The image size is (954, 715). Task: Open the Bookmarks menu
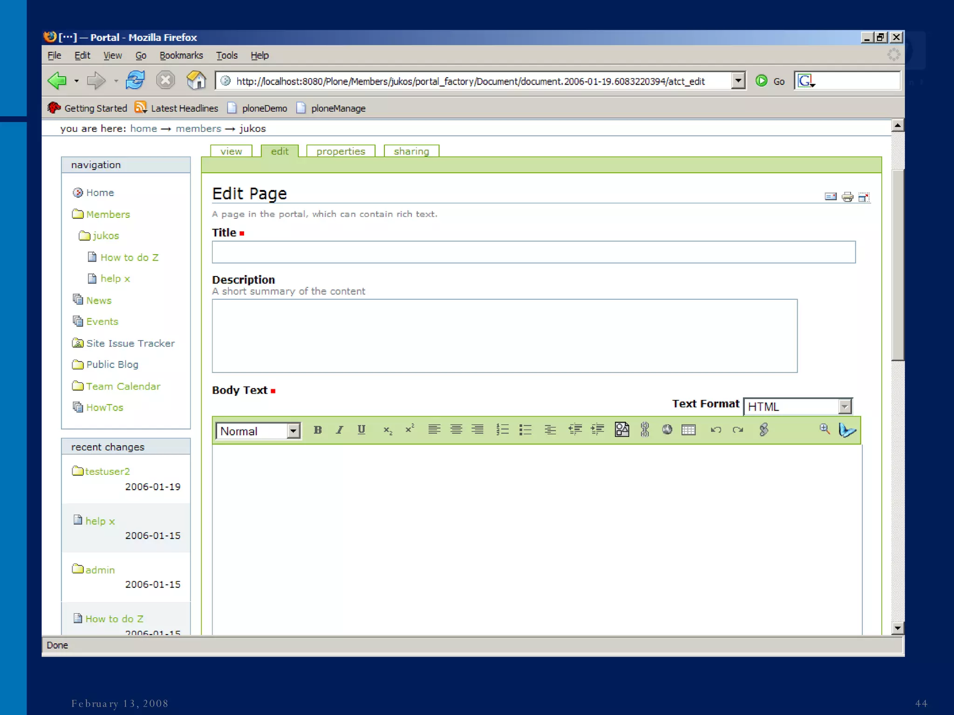[x=181, y=55]
